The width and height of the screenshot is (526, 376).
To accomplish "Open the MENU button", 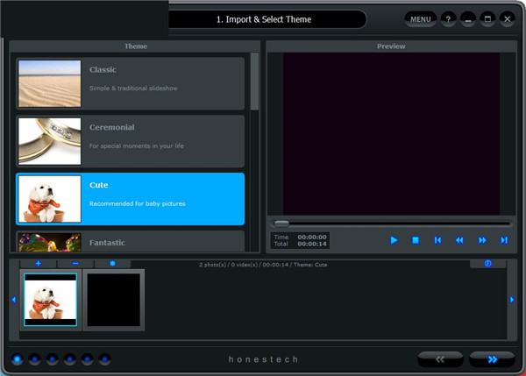I will click(421, 18).
